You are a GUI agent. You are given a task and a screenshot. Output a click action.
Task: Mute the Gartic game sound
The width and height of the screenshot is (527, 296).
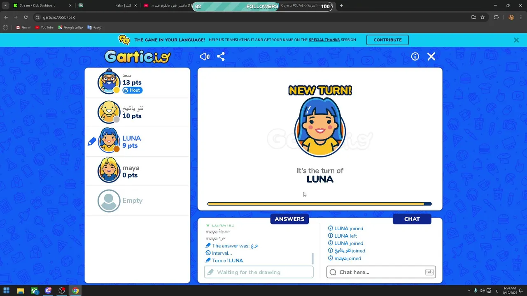(205, 57)
